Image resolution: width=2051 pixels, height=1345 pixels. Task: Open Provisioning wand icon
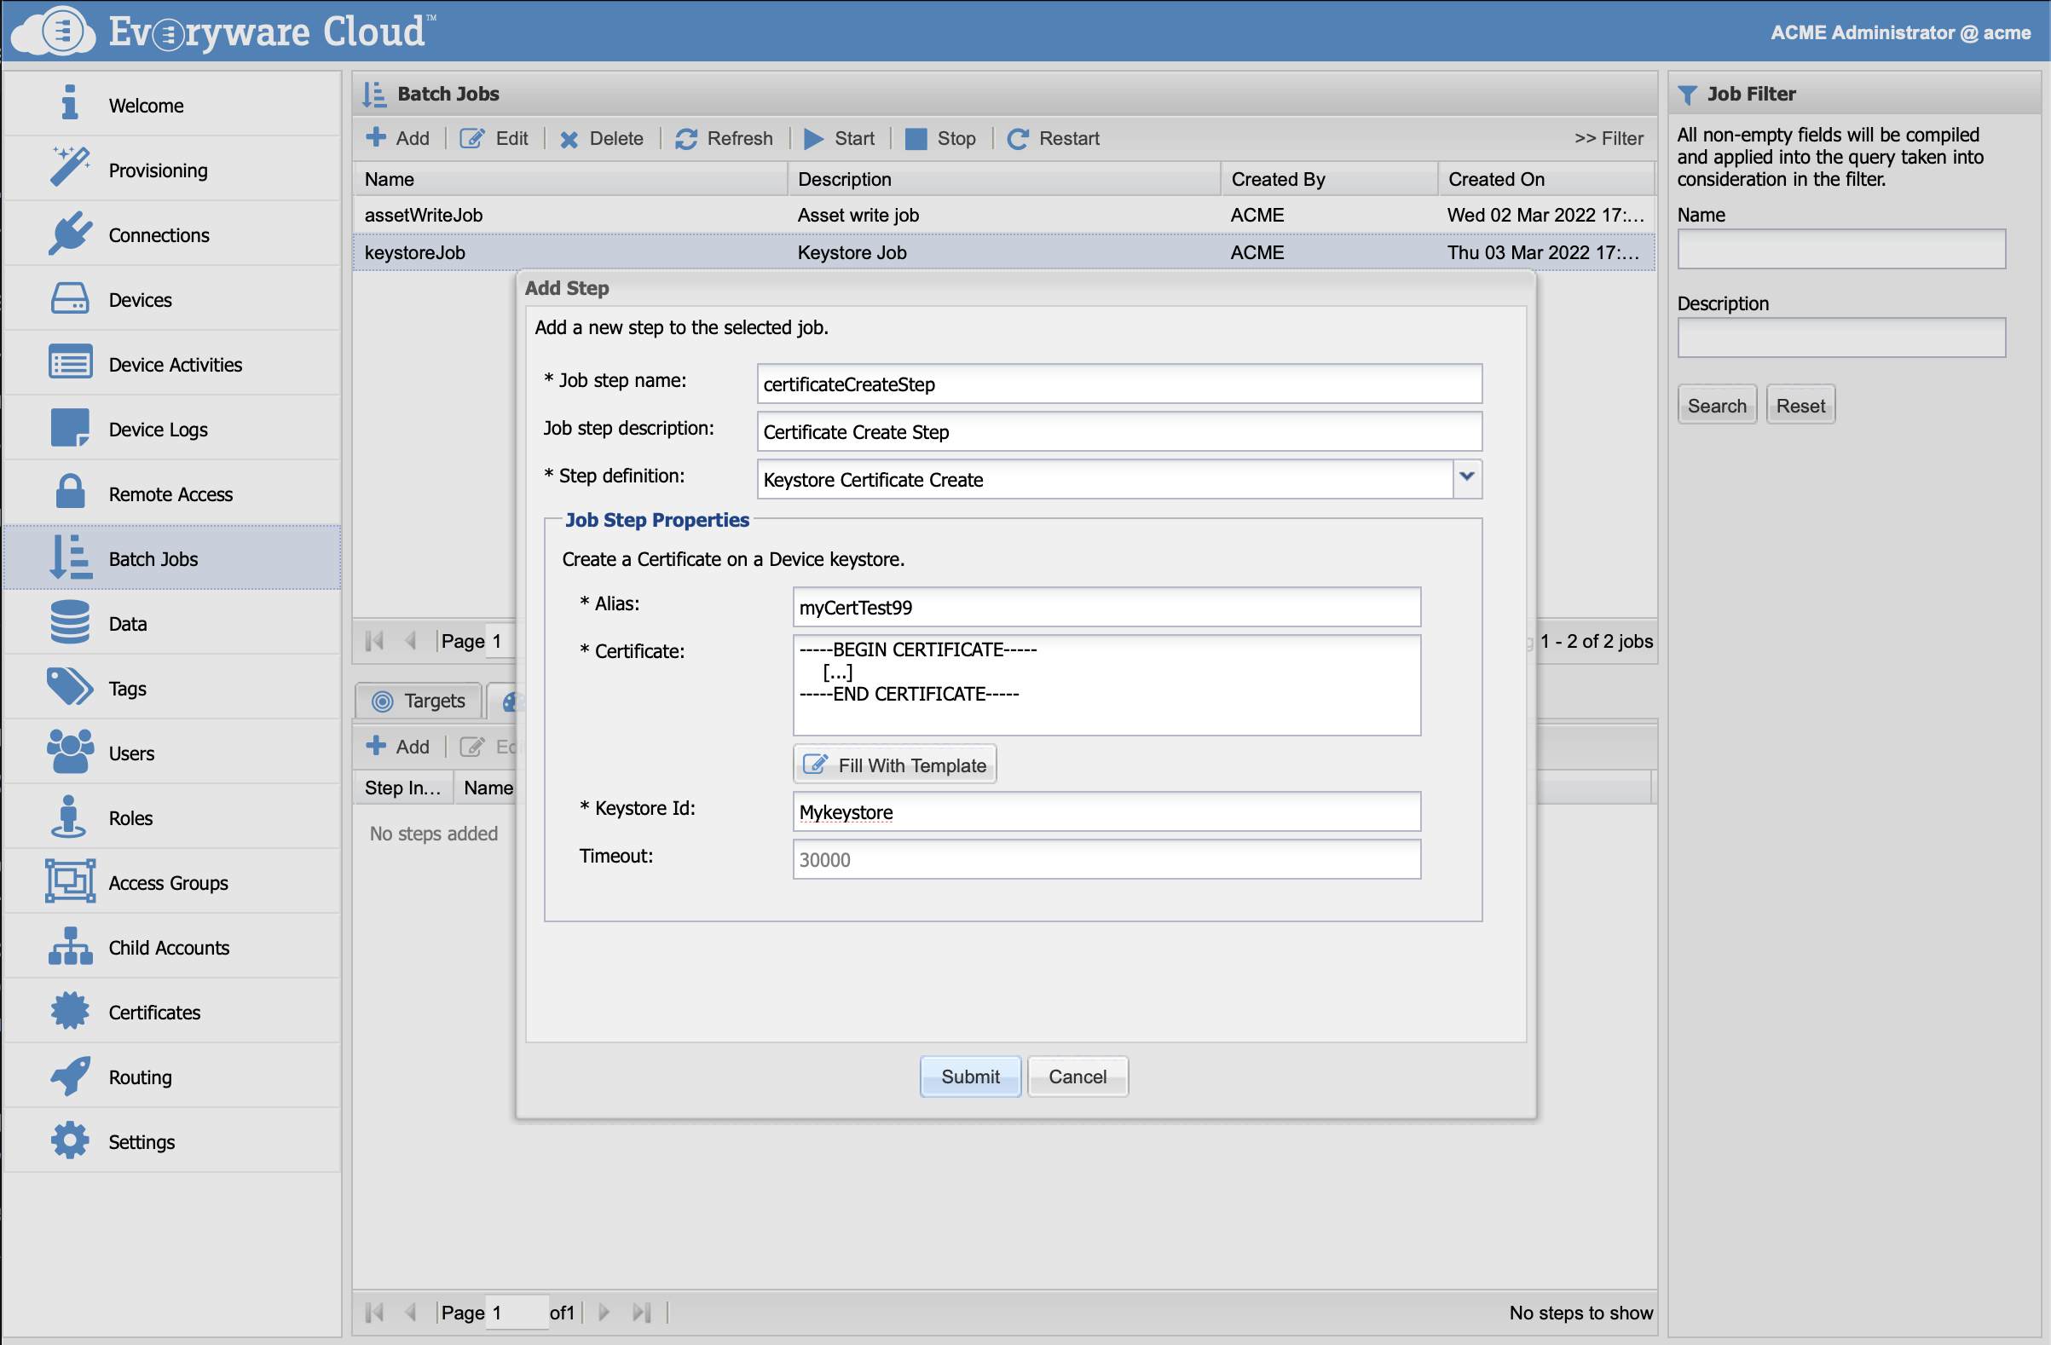70,167
